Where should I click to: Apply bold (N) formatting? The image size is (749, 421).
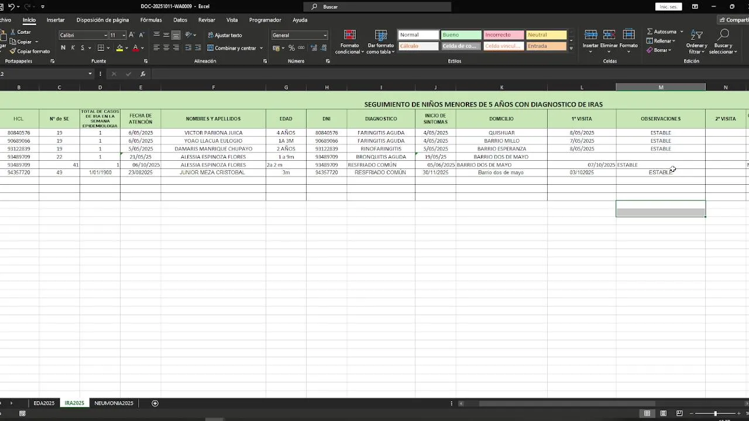click(x=63, y=48)
